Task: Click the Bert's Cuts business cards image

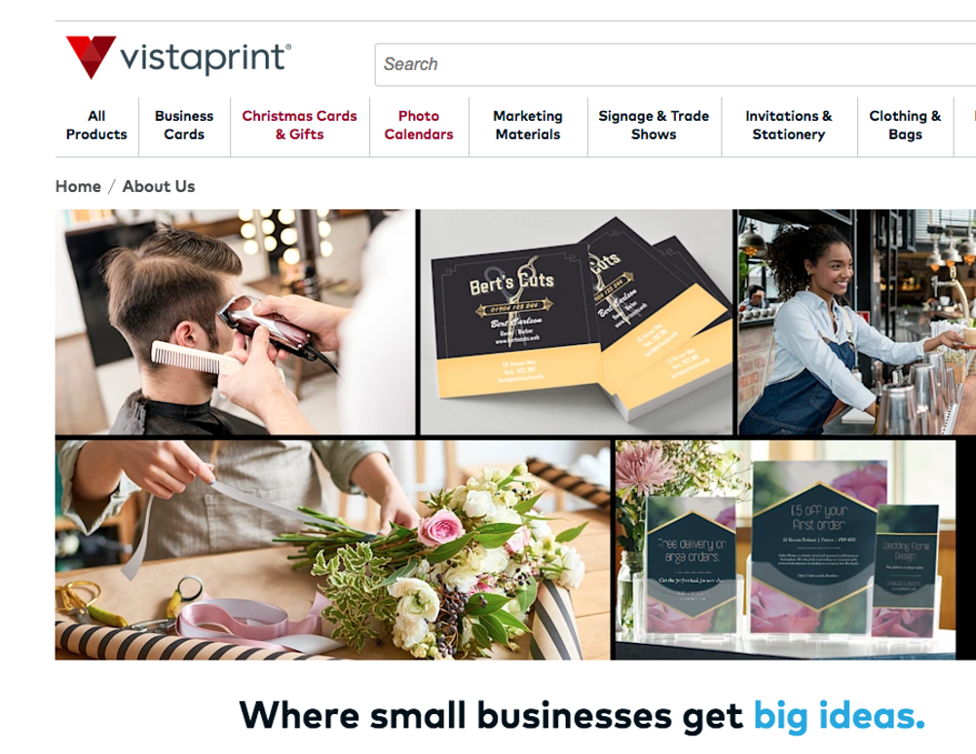Action: click(577, 321)
